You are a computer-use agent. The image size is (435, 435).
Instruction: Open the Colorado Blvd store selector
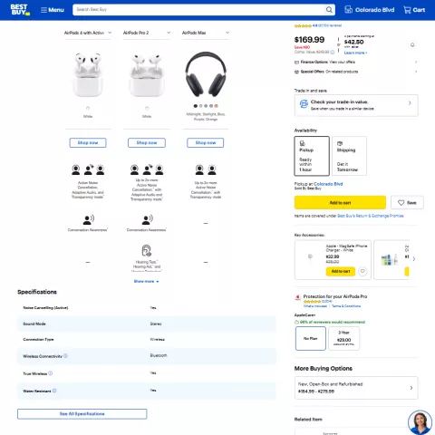(x=370, y=10)
